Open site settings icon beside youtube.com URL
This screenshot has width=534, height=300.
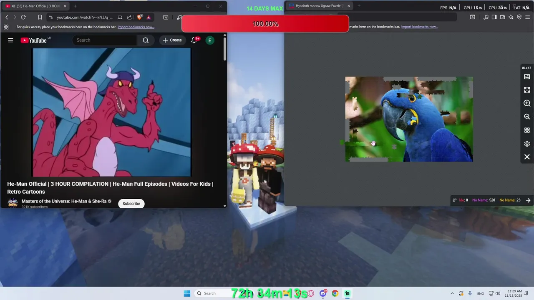(51, 17)
